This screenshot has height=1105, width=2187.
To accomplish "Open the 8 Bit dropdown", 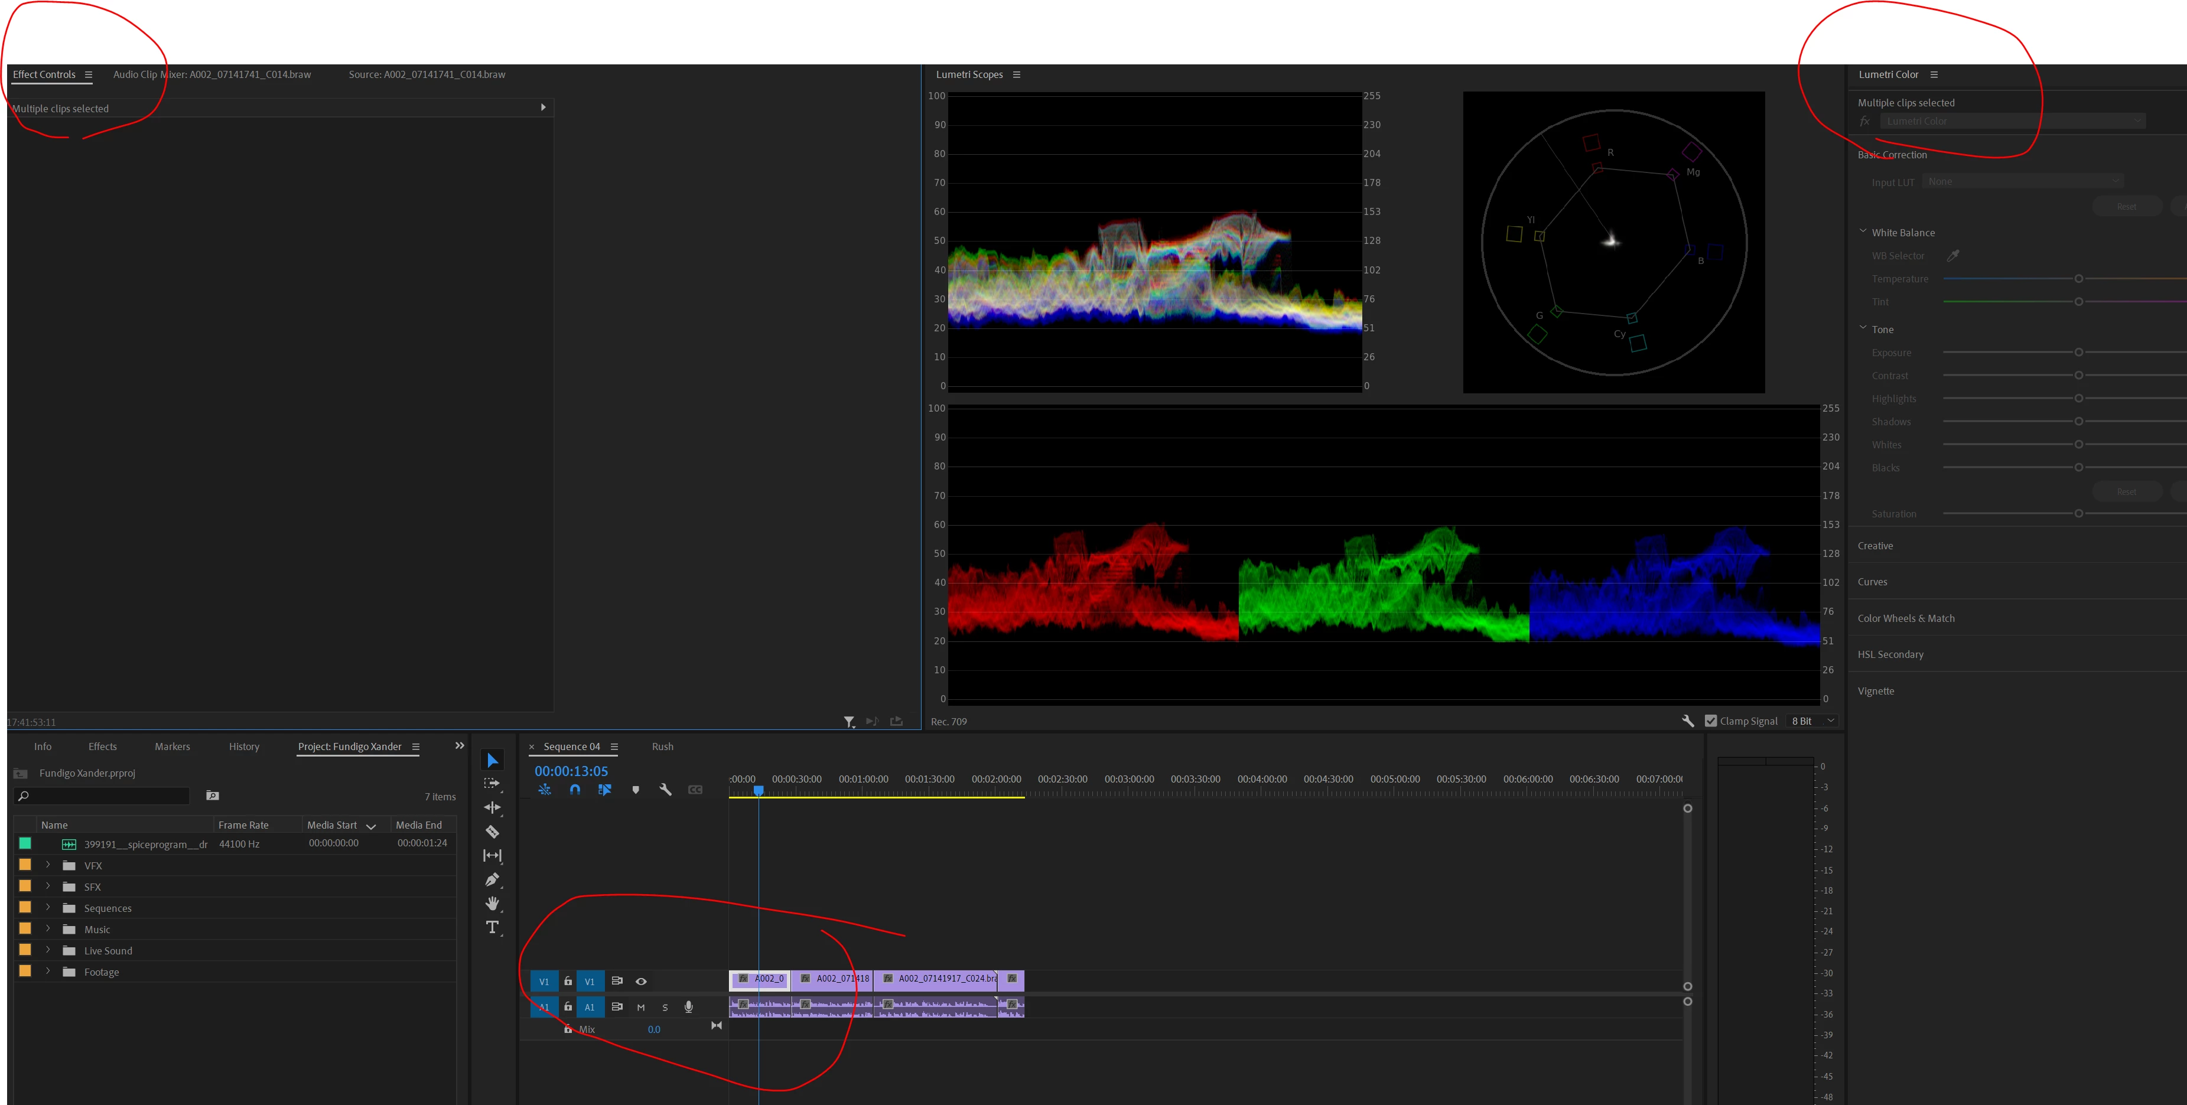I will pos(1812,721).
